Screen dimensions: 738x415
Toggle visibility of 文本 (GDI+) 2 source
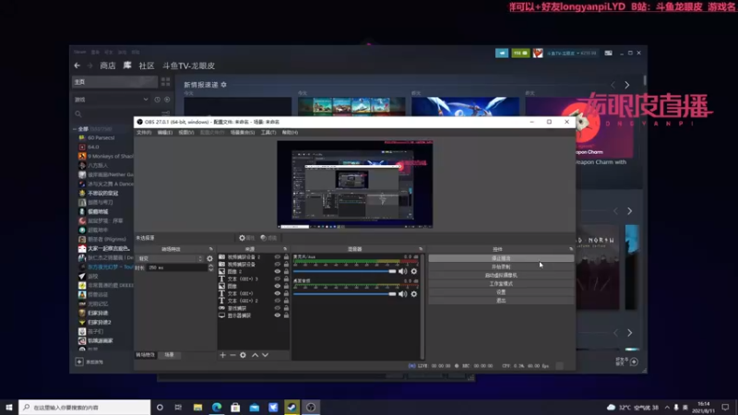coord(278,301)
